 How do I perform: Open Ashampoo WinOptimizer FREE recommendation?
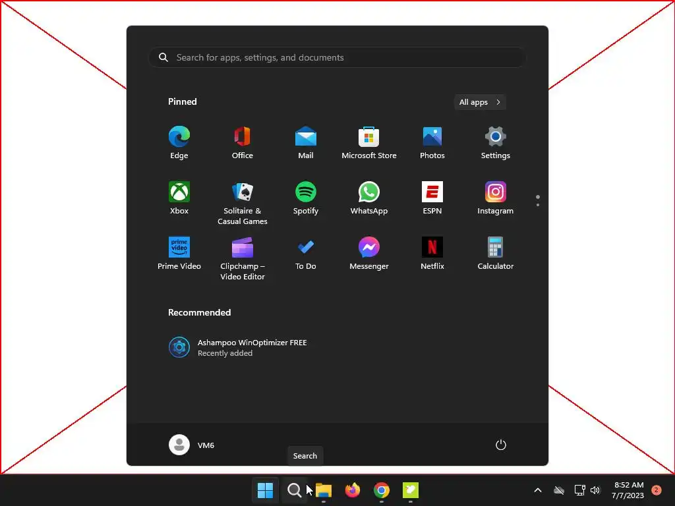point(237,347)
